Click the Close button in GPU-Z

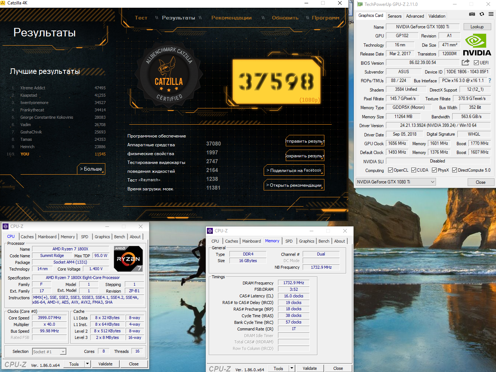tap(481, 182)
